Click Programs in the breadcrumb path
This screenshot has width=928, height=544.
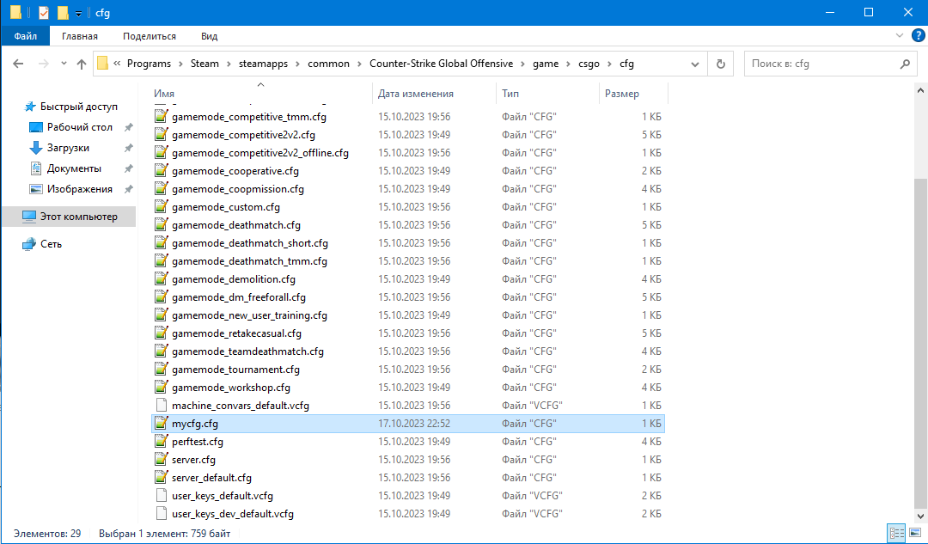149,64
